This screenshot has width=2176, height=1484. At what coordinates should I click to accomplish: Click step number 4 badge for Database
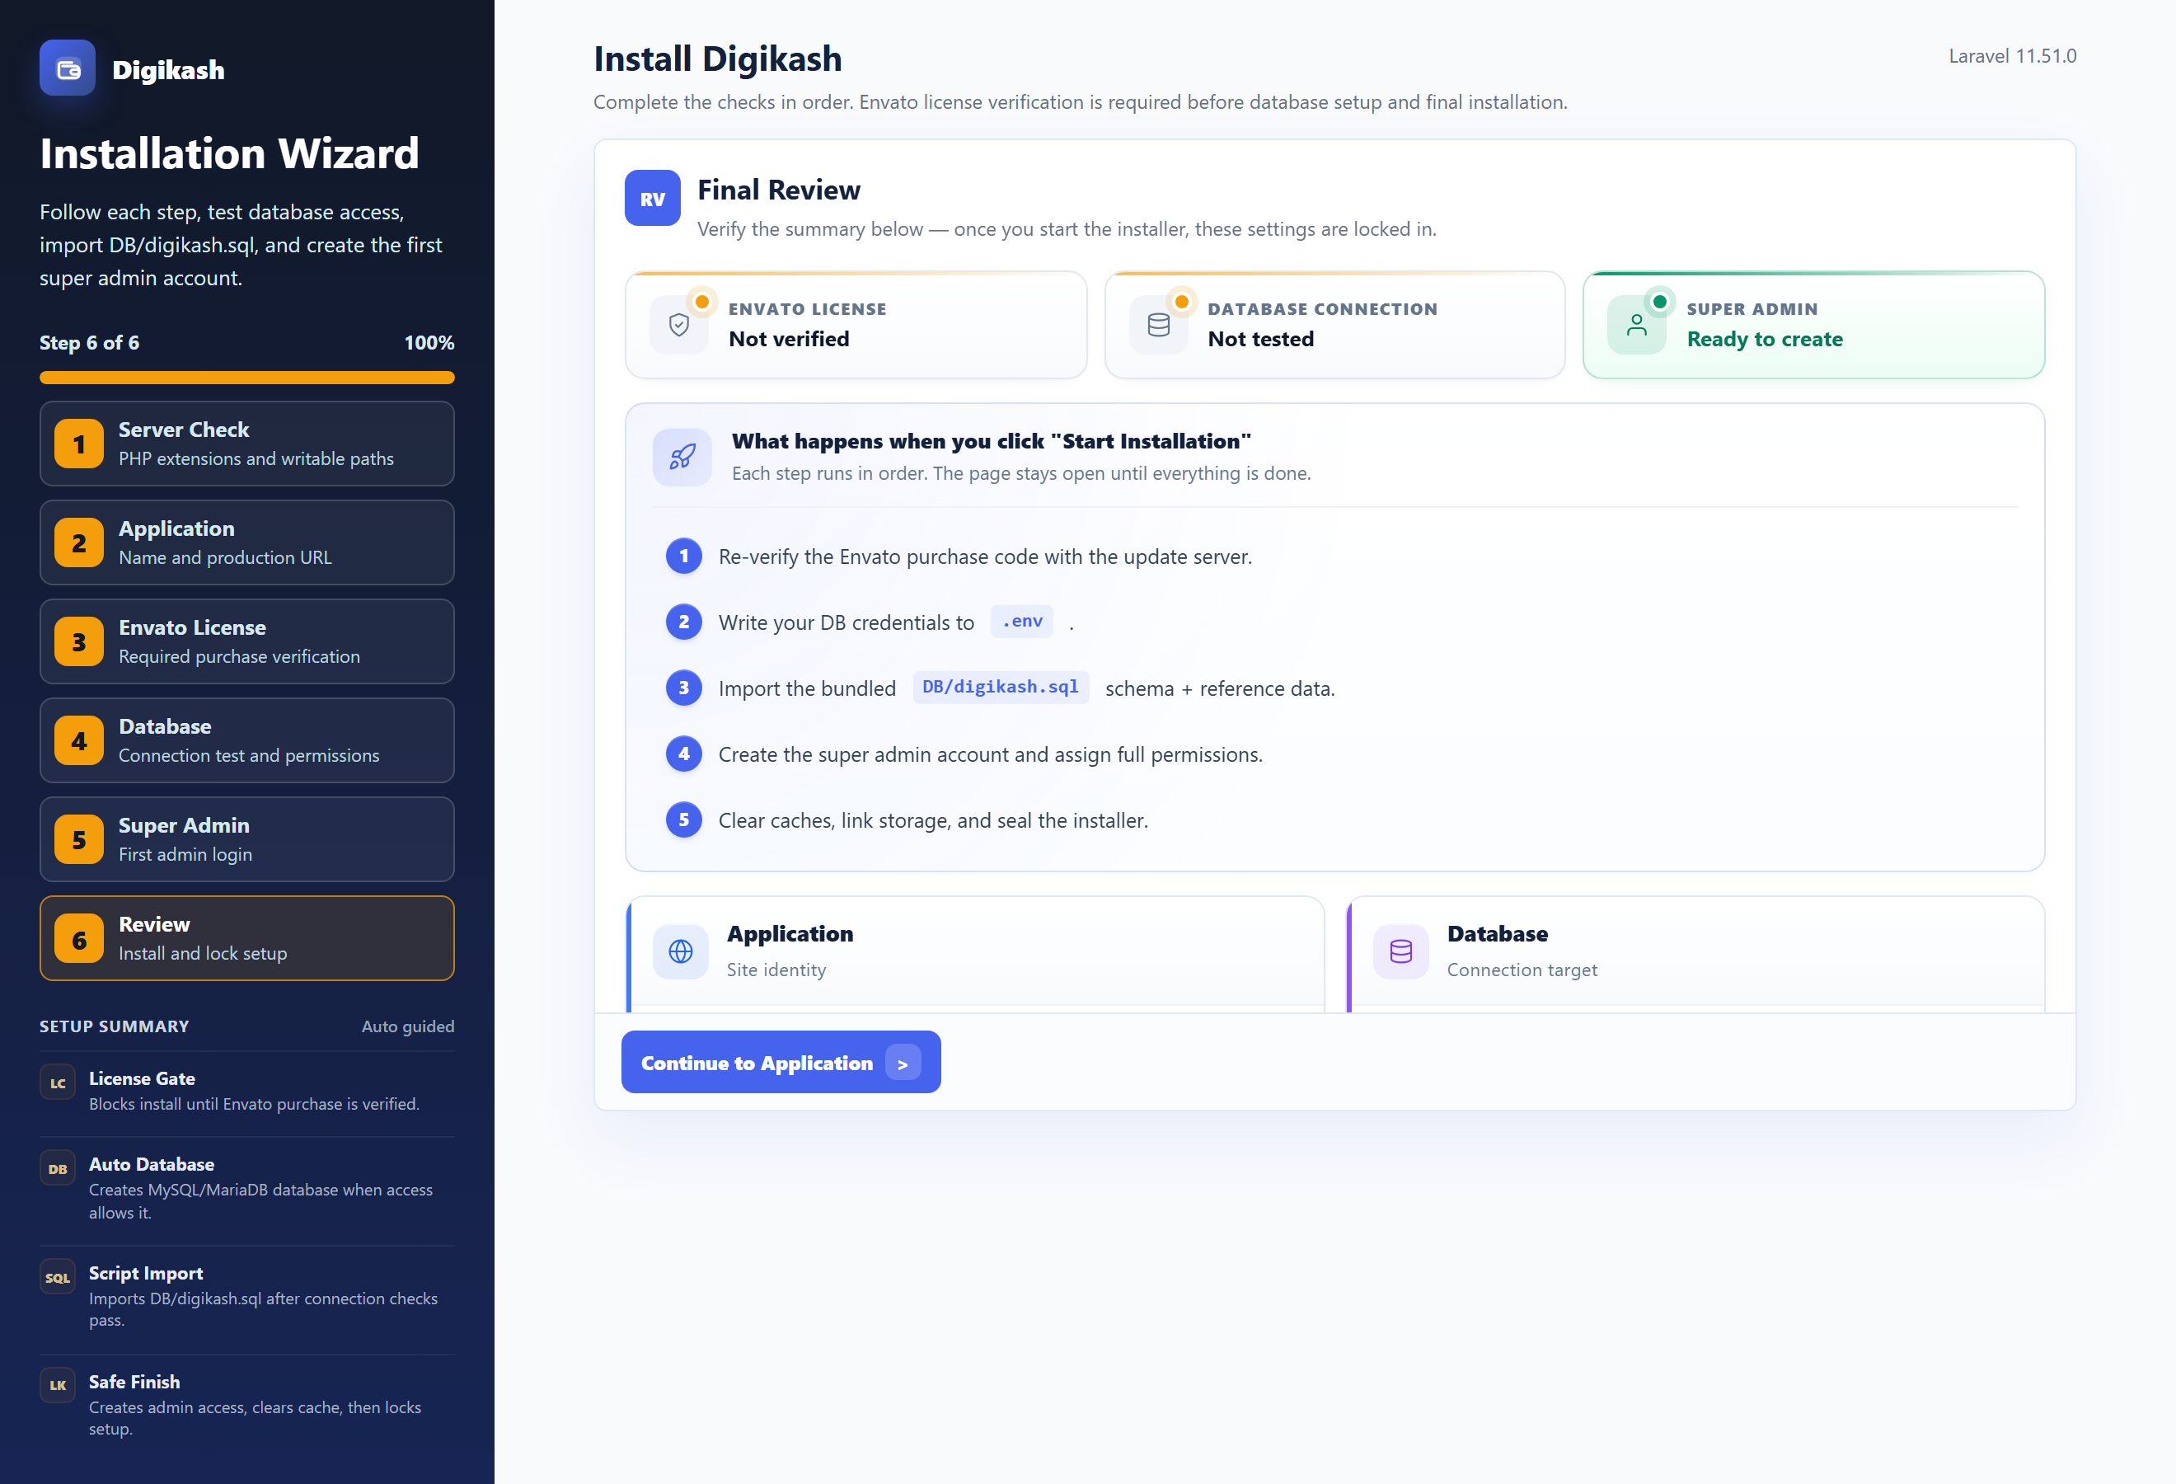tap(78, 740)
